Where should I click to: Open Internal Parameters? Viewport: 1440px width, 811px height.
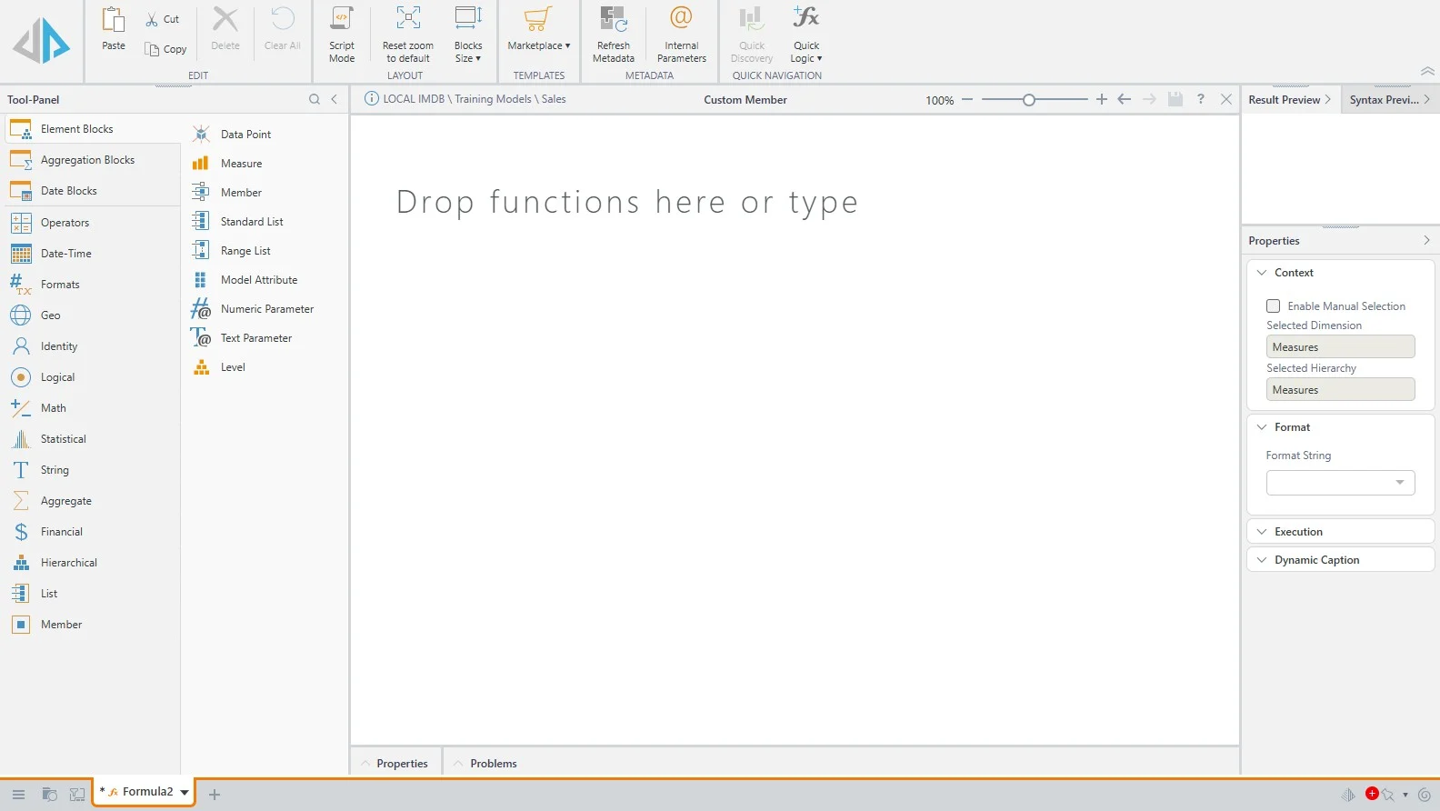pos(681,35)
